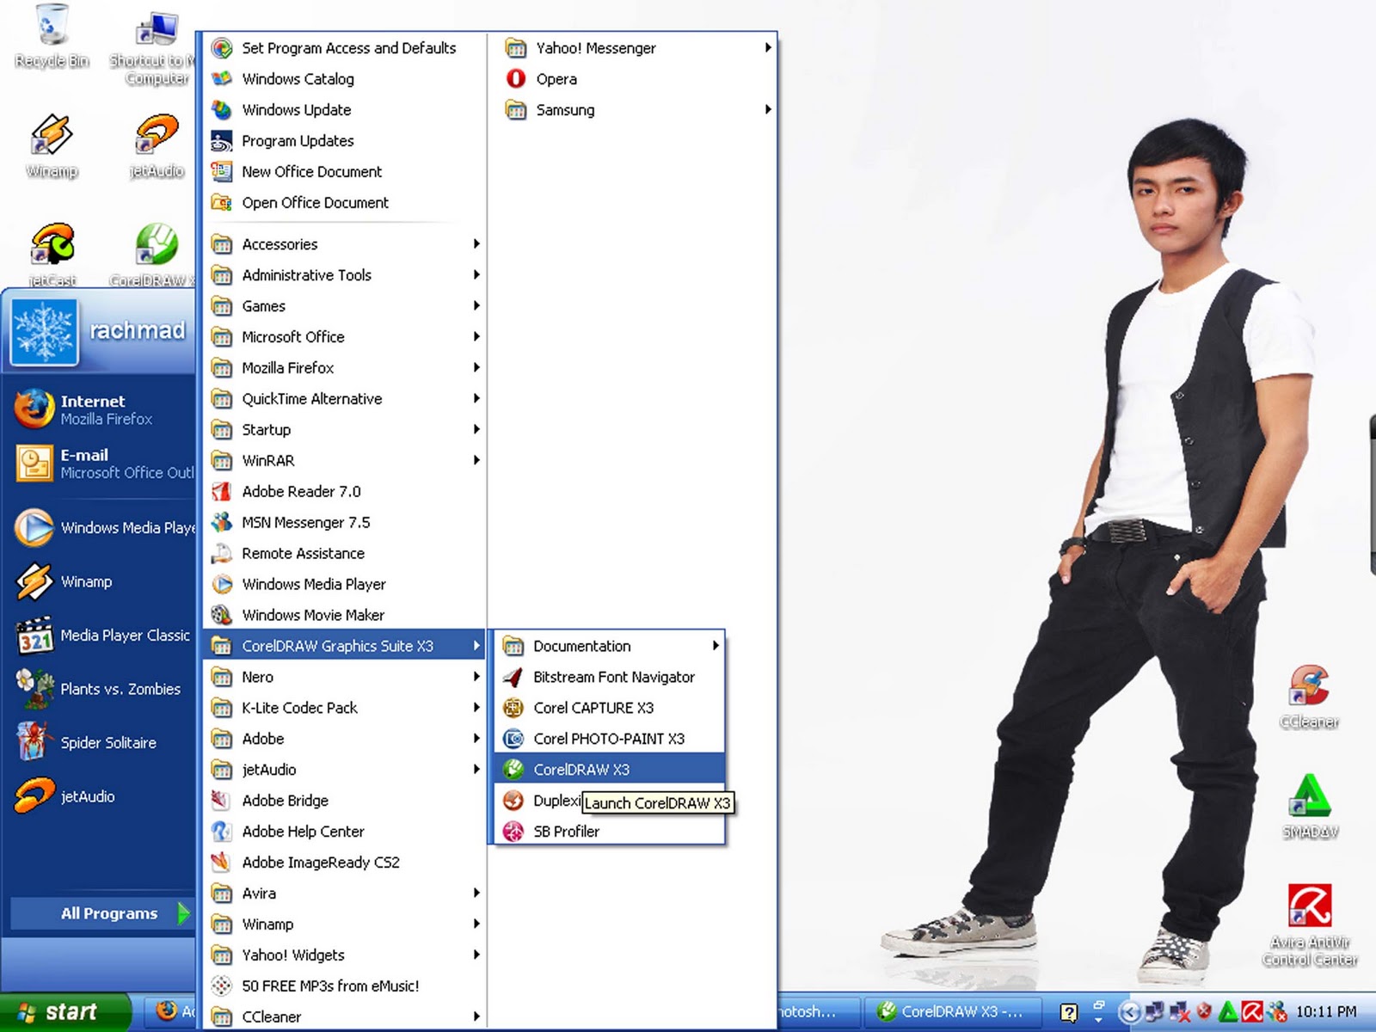Expand the Accessories submenu
Image resolution: width=1376 pixels, height=1032 pixels.
point(279,244)
